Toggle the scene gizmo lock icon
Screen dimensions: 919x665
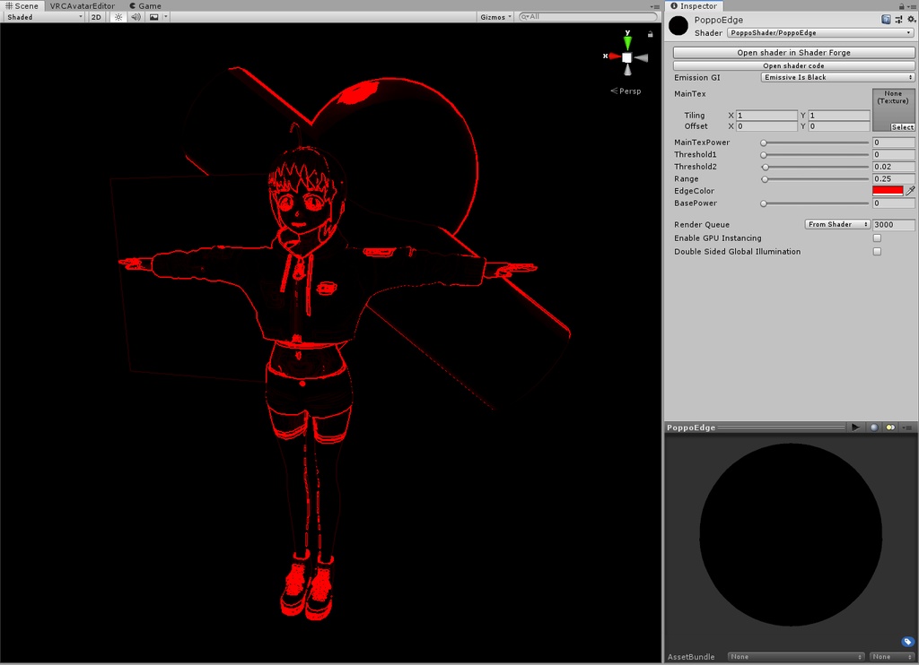pos(650,35)
